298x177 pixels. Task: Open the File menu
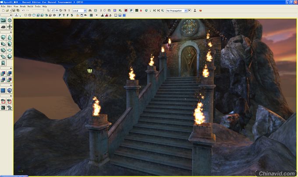click(x=3, y=6)
